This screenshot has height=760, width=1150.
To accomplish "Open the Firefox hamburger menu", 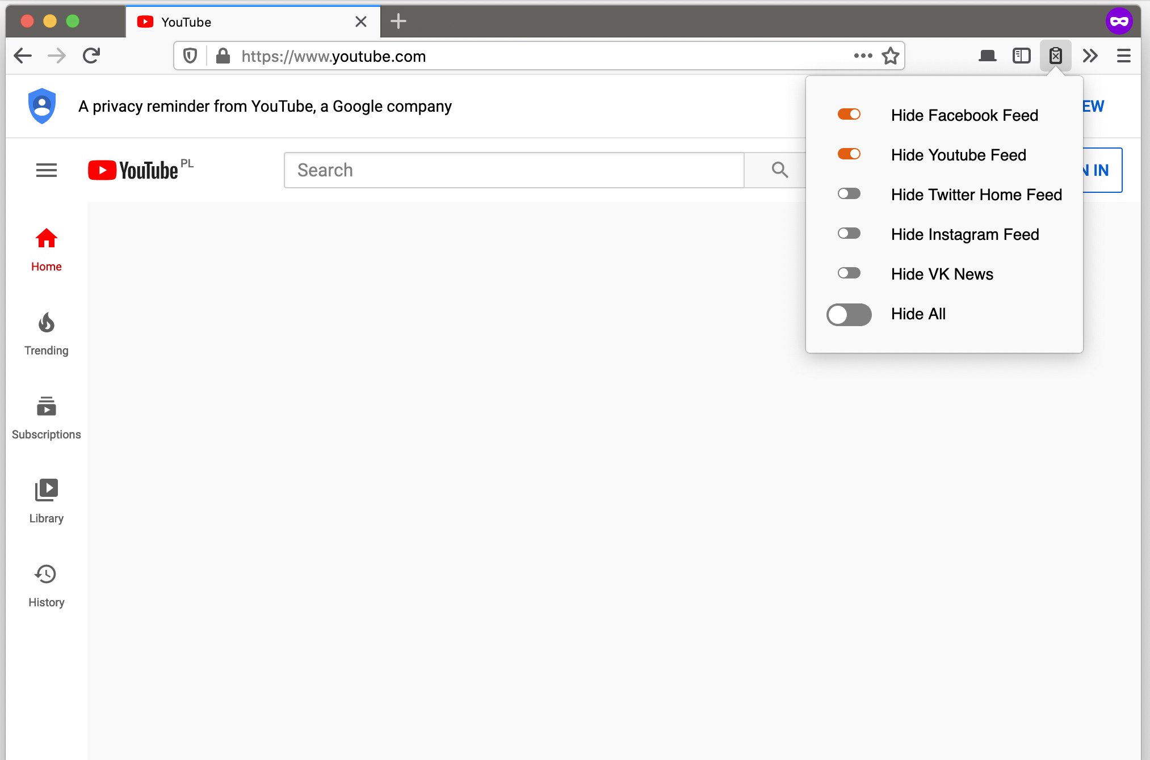I will pyautogui.click(x=1124, y=56).
